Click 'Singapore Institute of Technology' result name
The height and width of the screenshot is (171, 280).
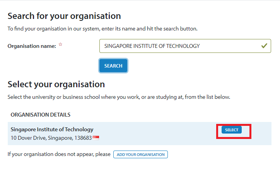tap(52, 129)
